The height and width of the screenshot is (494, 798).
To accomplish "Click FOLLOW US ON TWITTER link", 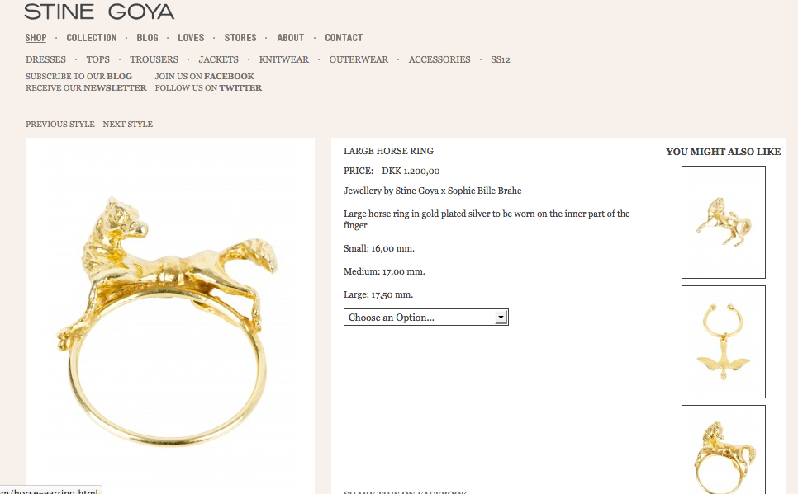I will click(209, 88).
